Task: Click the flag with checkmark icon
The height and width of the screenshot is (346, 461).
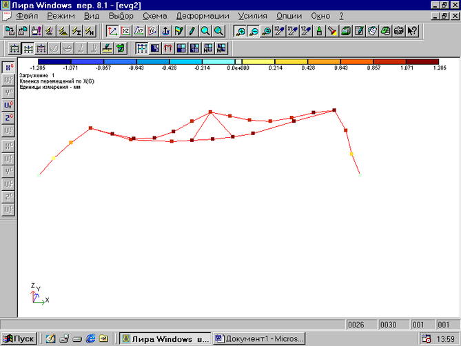Action: 178,31
